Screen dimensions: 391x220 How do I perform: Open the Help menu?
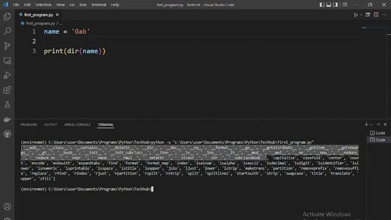click(115, 5)
